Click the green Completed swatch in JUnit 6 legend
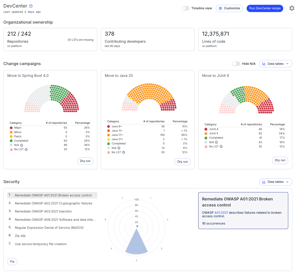This screenshot has width=299, height=276. pos(206,138)
